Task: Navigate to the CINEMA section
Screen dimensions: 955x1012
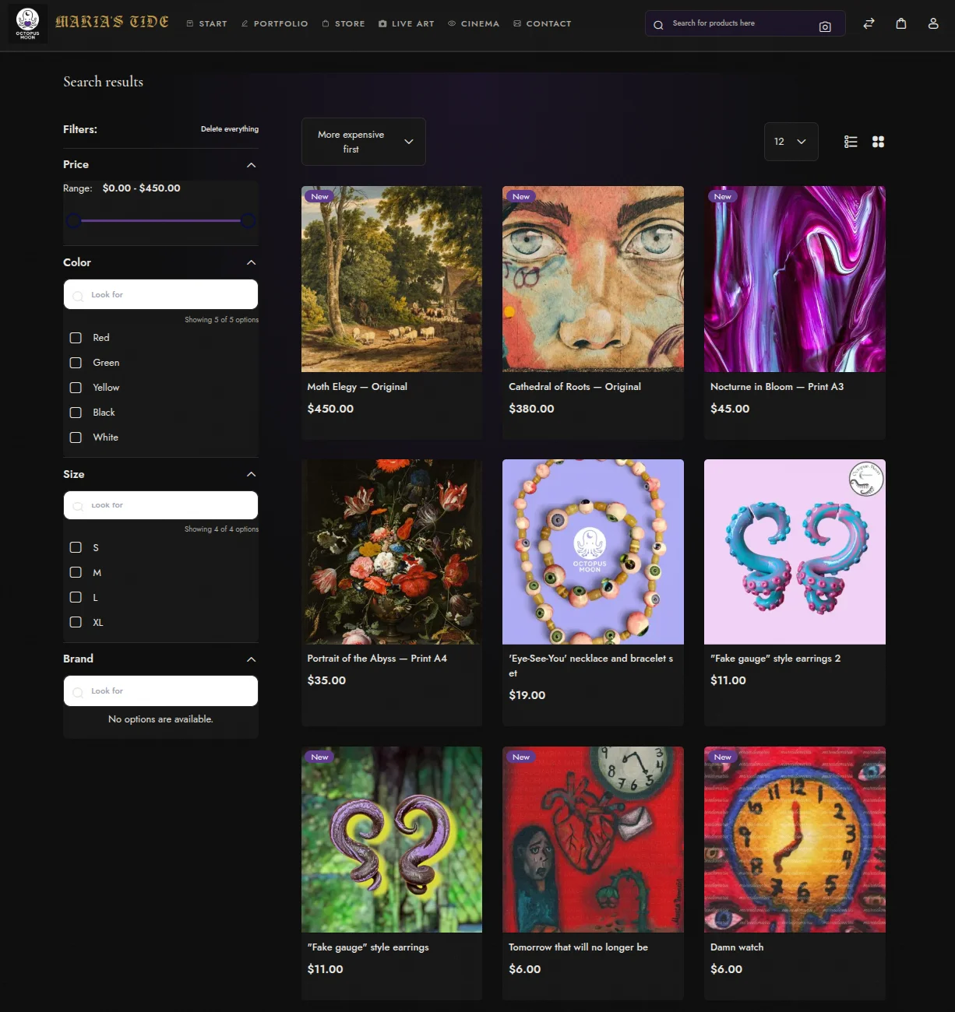Action: click(474, 23)
